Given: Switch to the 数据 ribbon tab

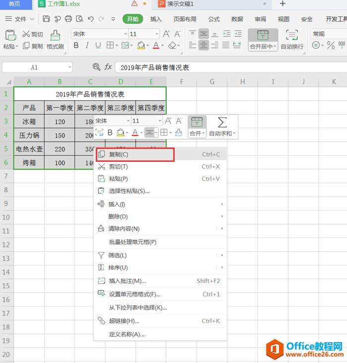Looking at the screenshot, I should coord(237,19).
